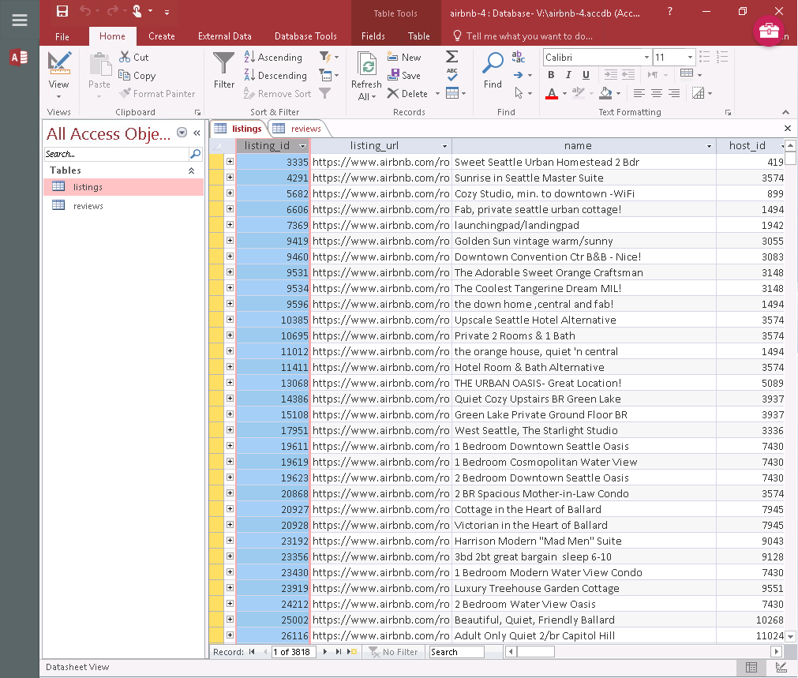
Task: Expand row for listing 3335
Action: pos(230,162)
